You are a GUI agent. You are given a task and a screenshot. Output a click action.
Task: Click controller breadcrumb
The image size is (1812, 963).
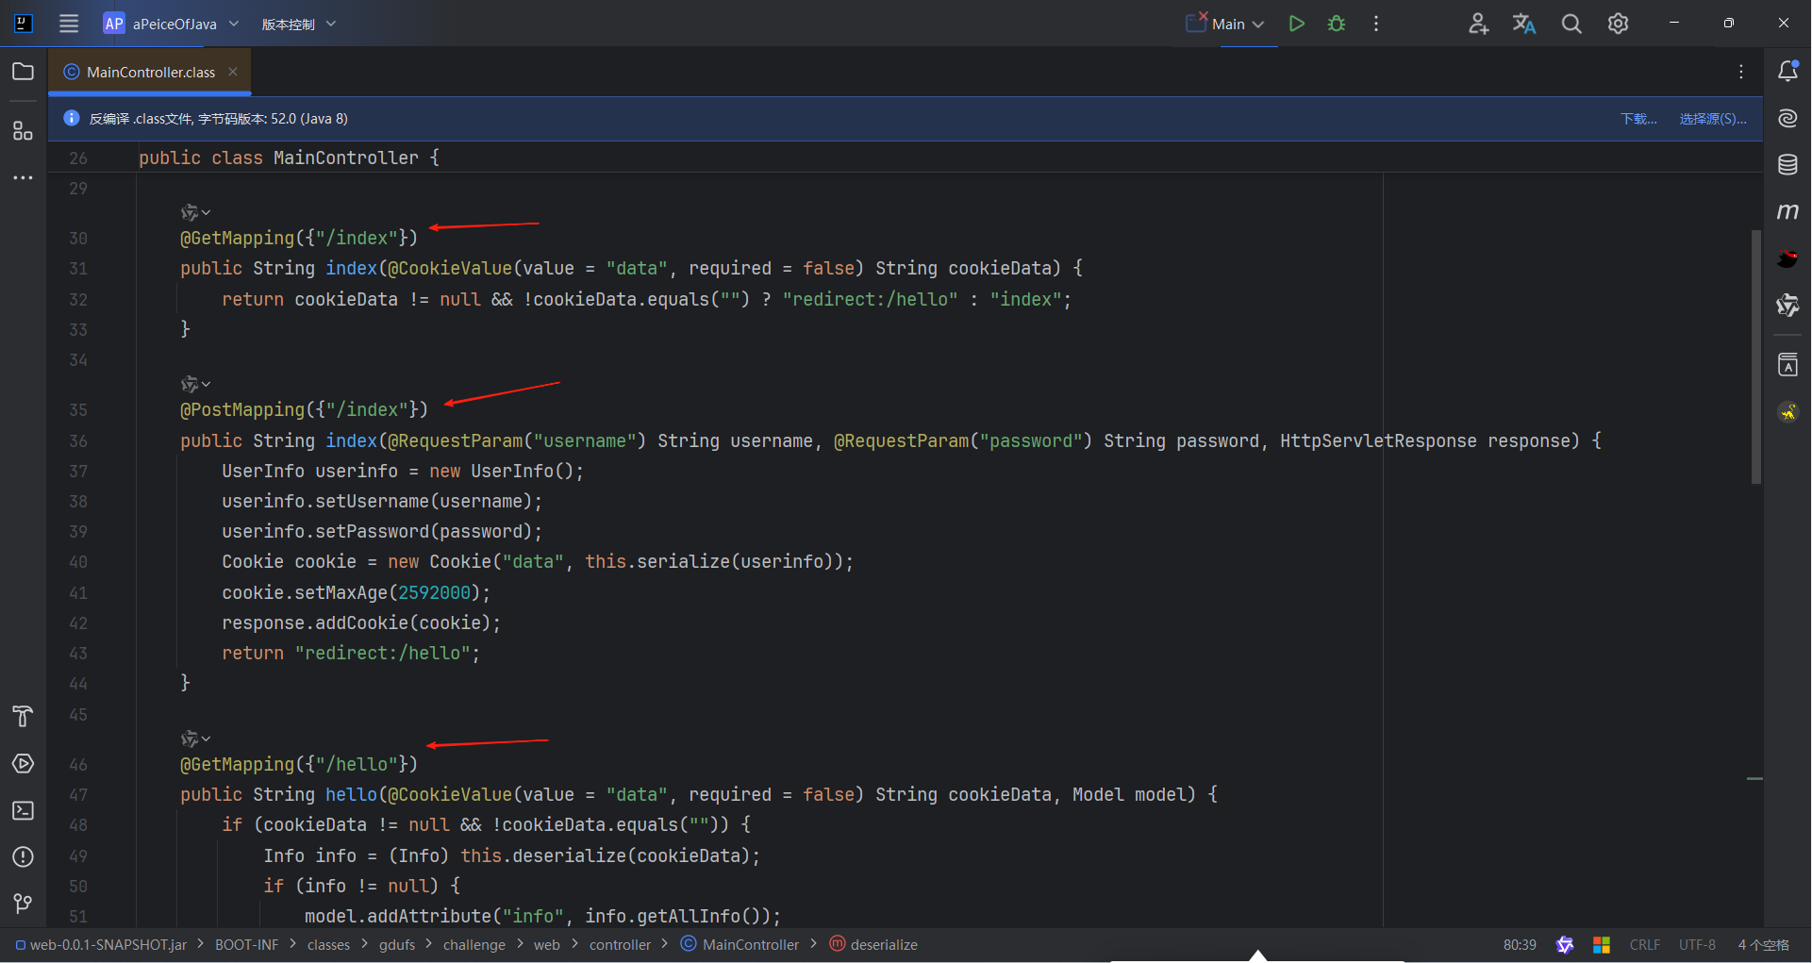tap(620, 945)
